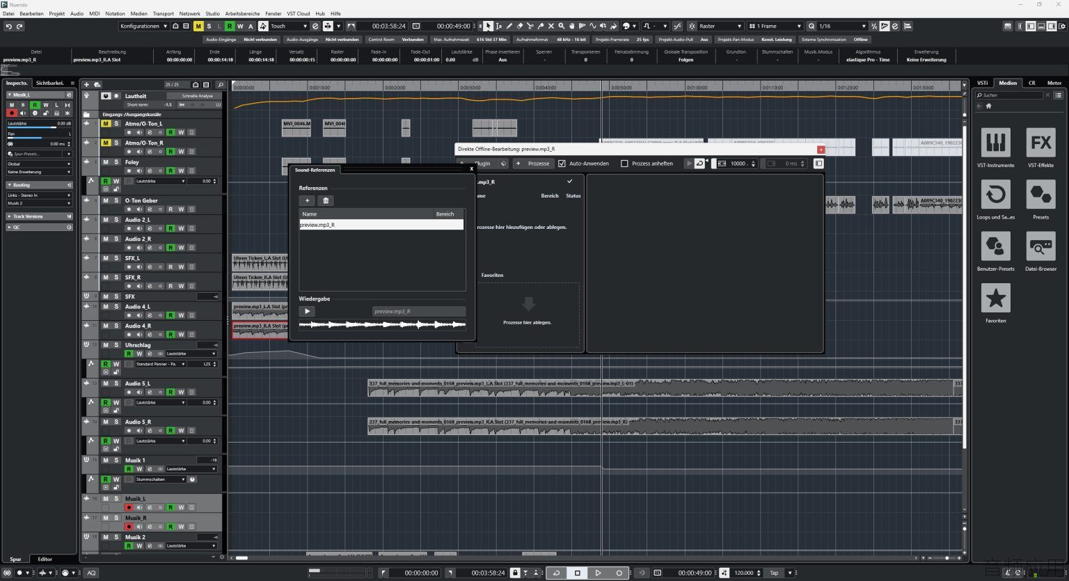
Task: Open track search magnifier in track list
Action: point(220,84)
